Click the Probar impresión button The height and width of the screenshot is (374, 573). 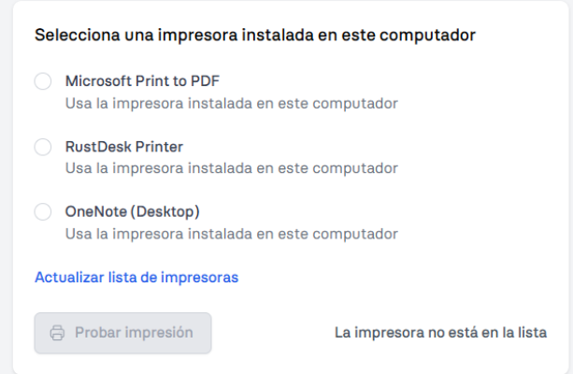tap(122, 333)
